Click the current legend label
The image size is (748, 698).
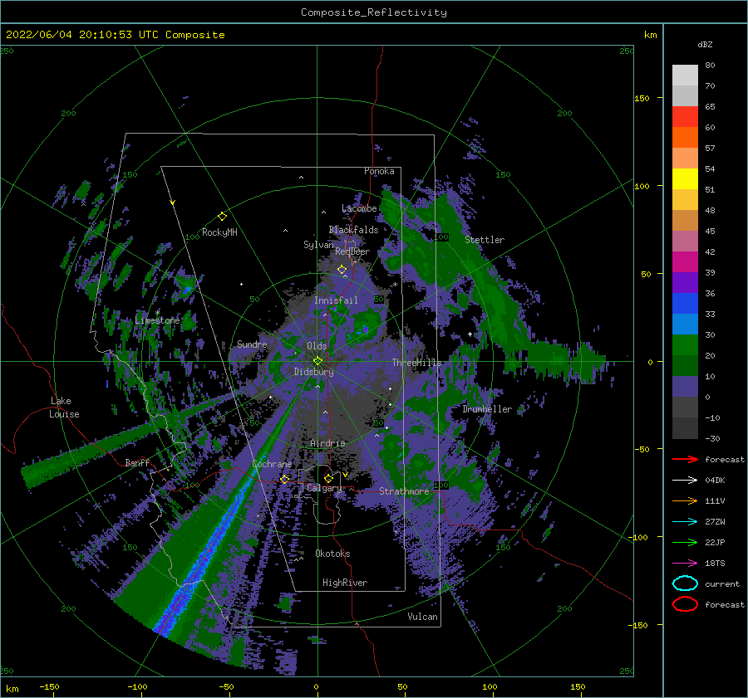click(722, 583)
